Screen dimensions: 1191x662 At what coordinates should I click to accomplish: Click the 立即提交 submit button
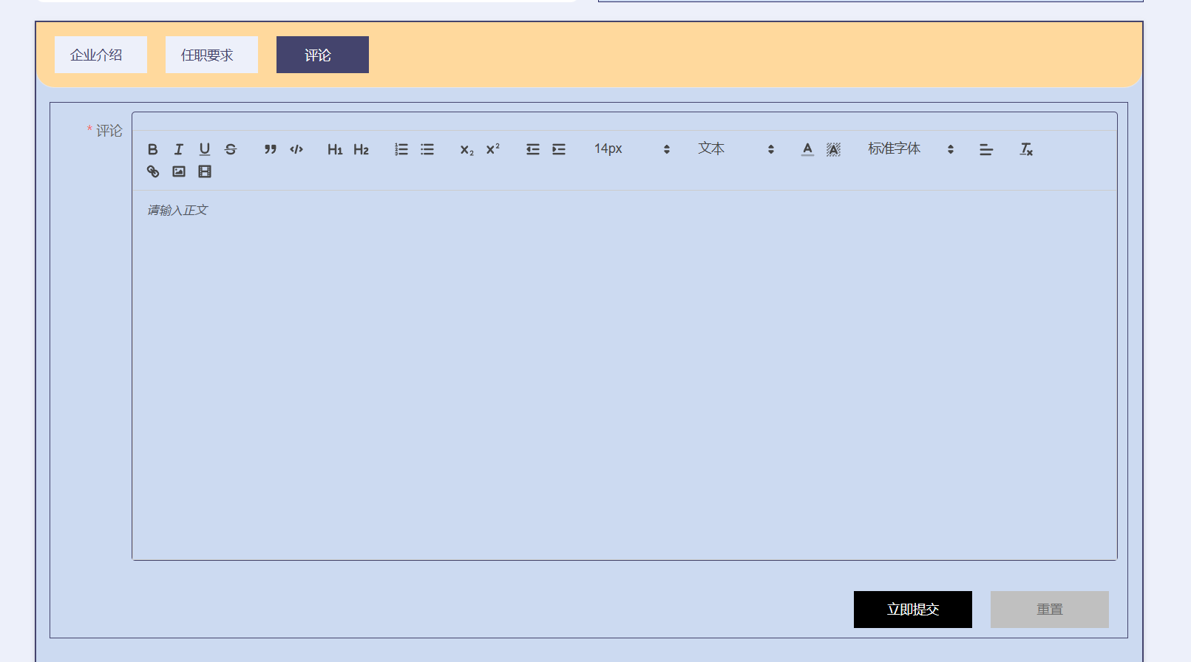click(x=912, y=610)
